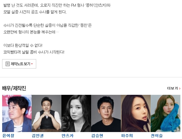Open actor 김승현 photo thumbnail
This screenshot has height=139, width=182.
click(x=106, y=113)
